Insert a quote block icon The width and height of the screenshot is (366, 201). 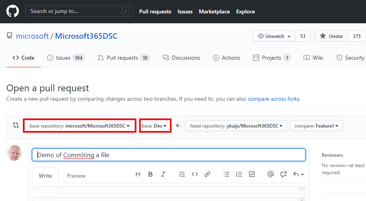(x=182, y=174)
